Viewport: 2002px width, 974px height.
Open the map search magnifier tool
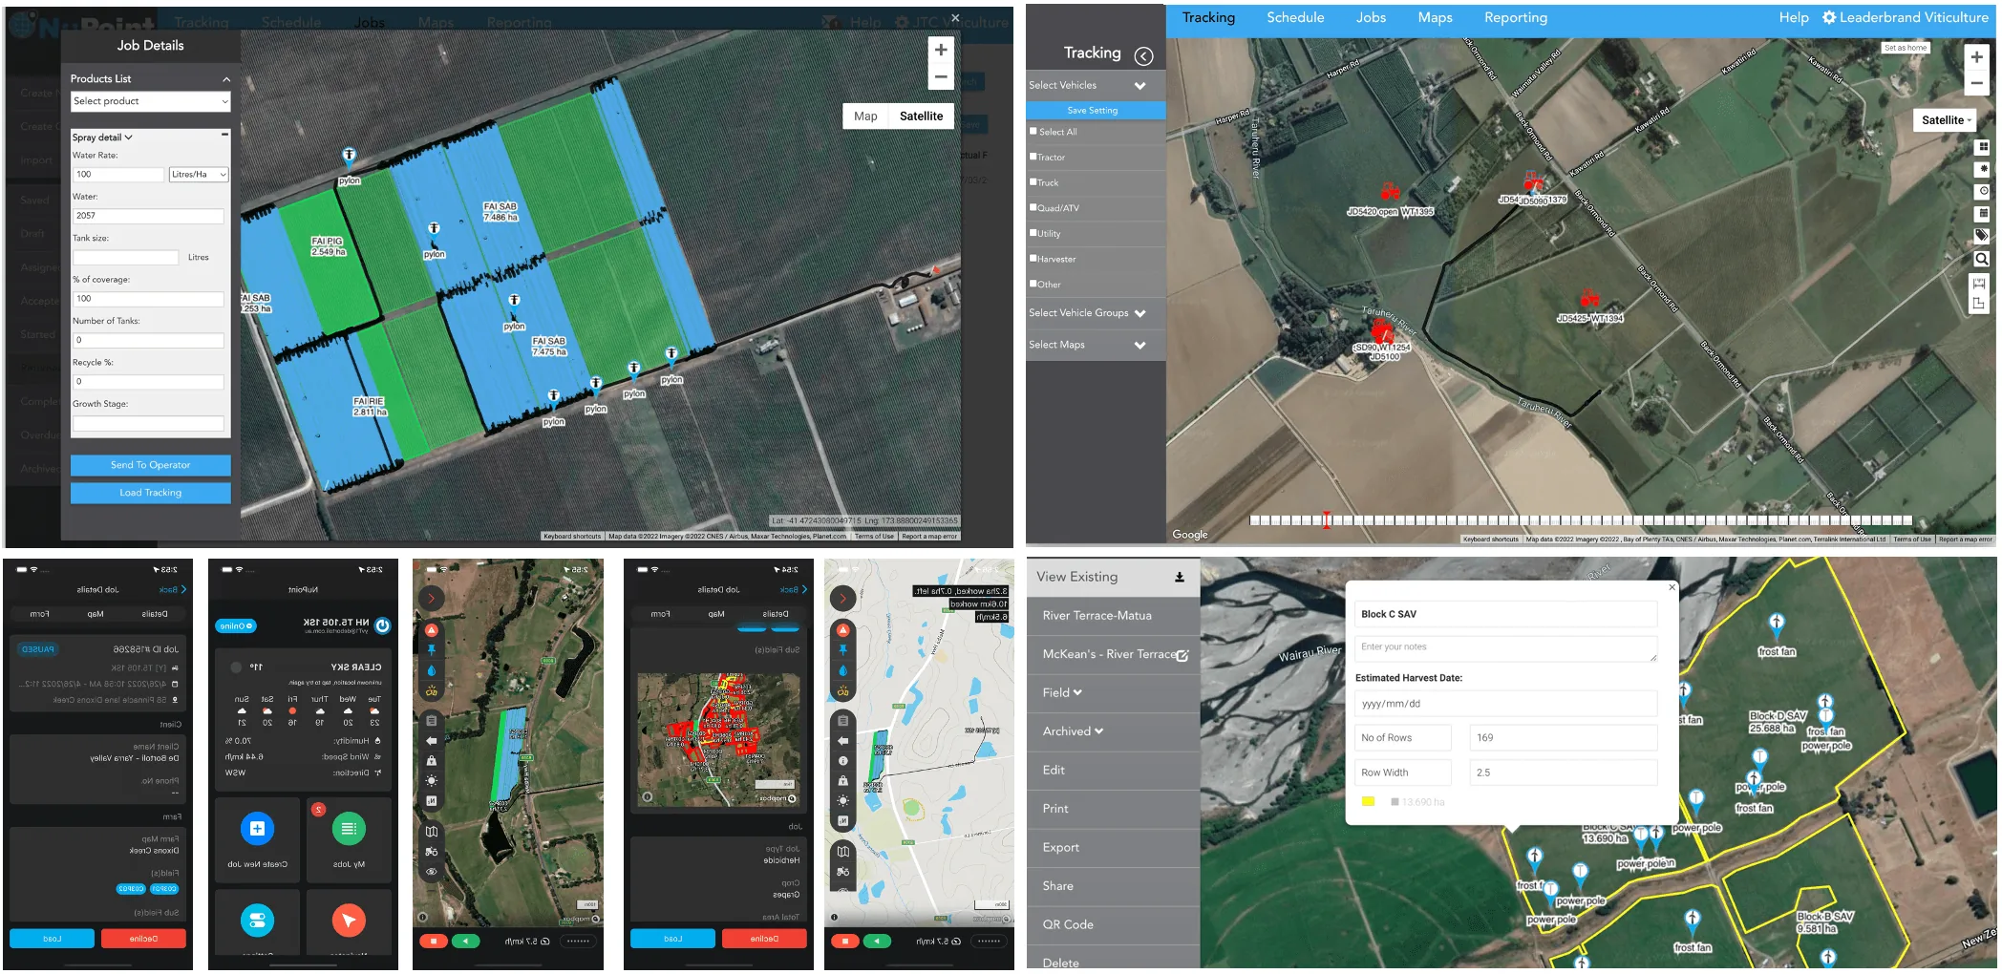[1982, 260]
